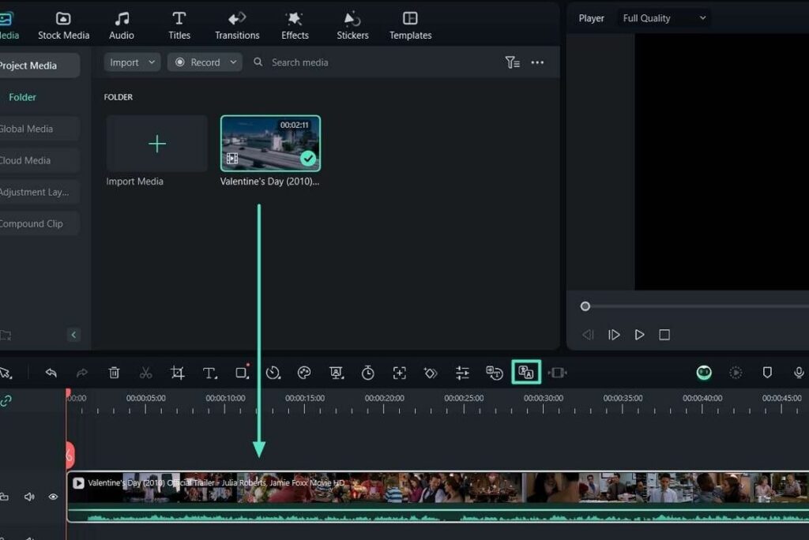Add text with the Text tool
The image size is (809, 540).
coord(209,373)
